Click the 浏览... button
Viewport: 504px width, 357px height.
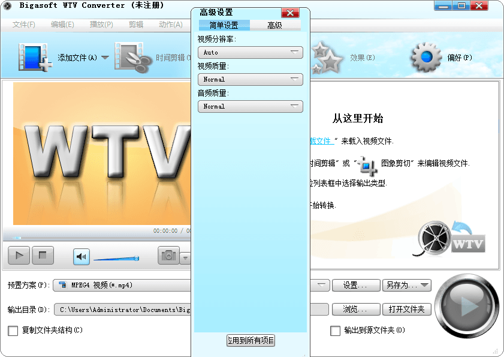(356, 310)
